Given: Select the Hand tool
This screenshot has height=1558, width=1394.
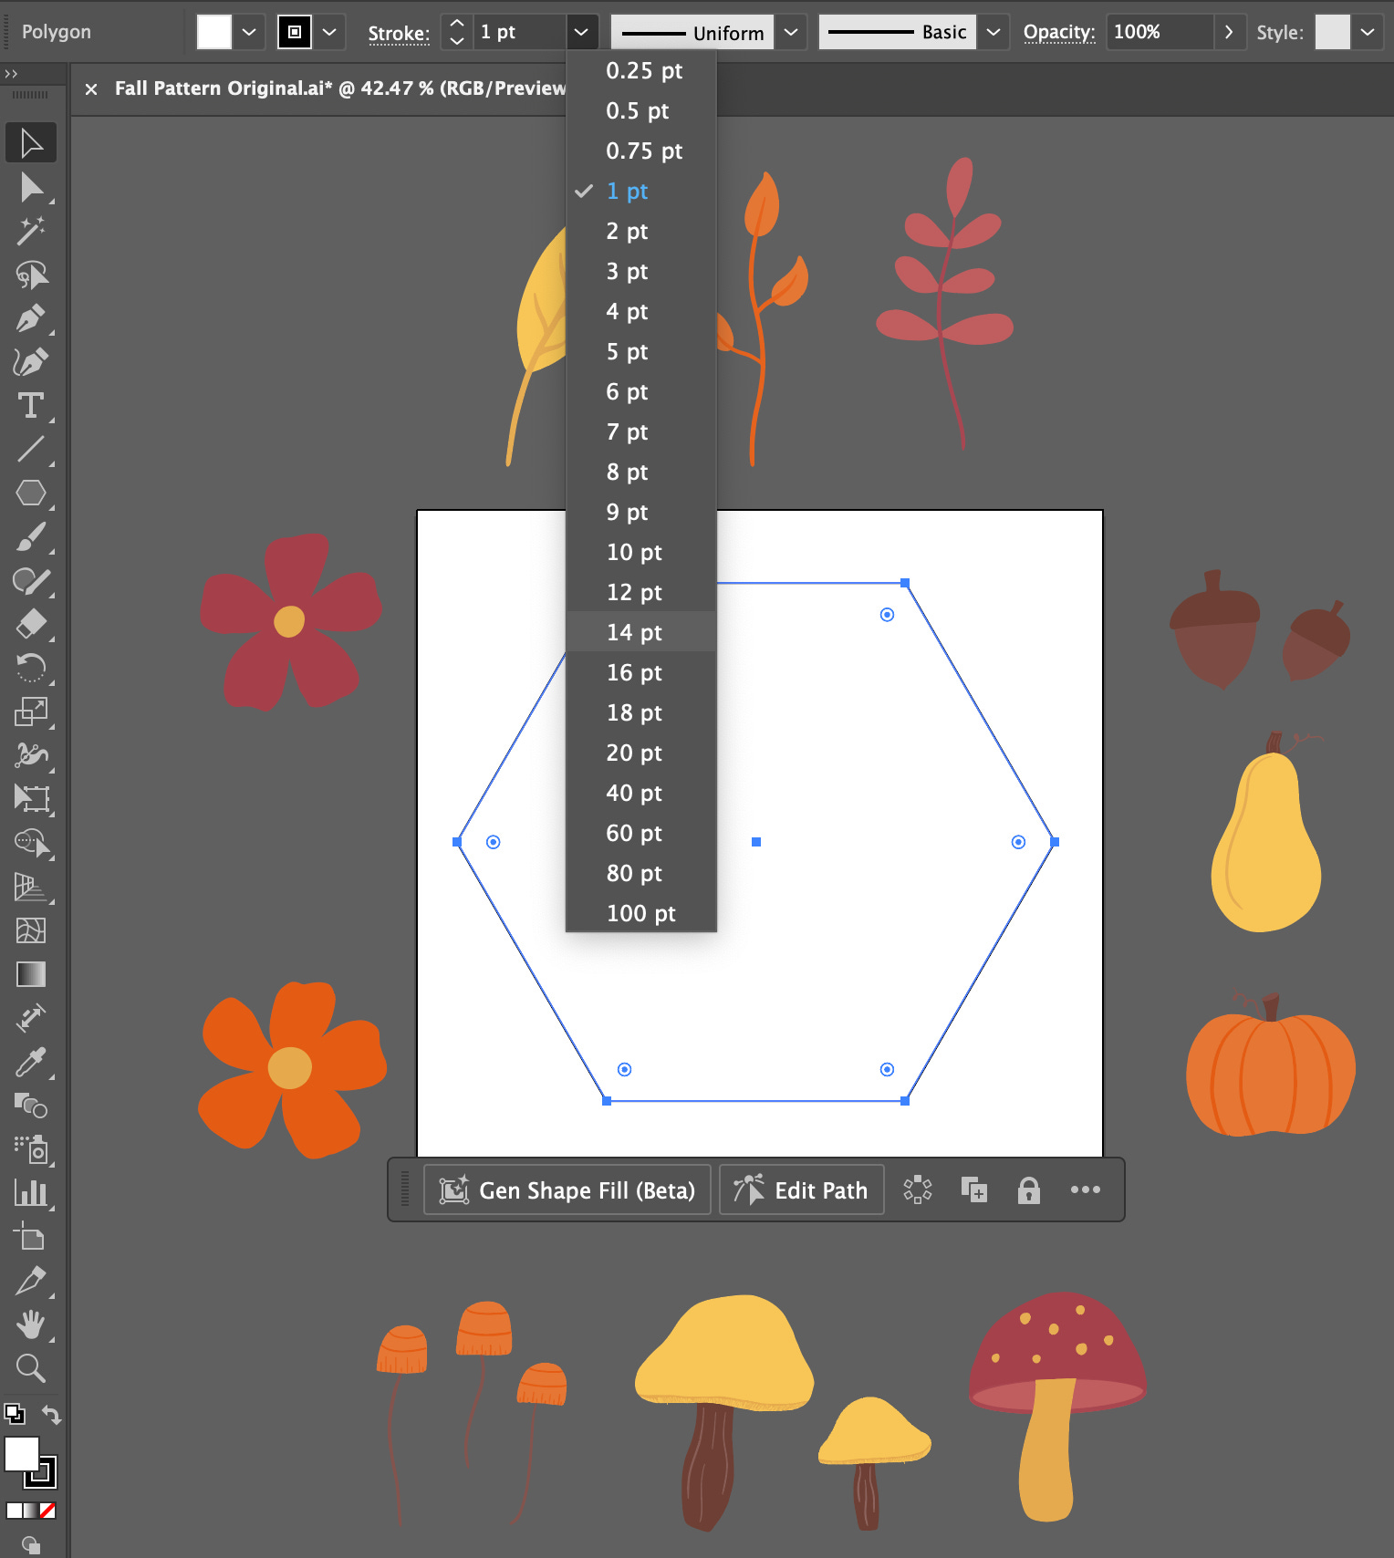Looking at the screenshot, I should [31, 1324].
